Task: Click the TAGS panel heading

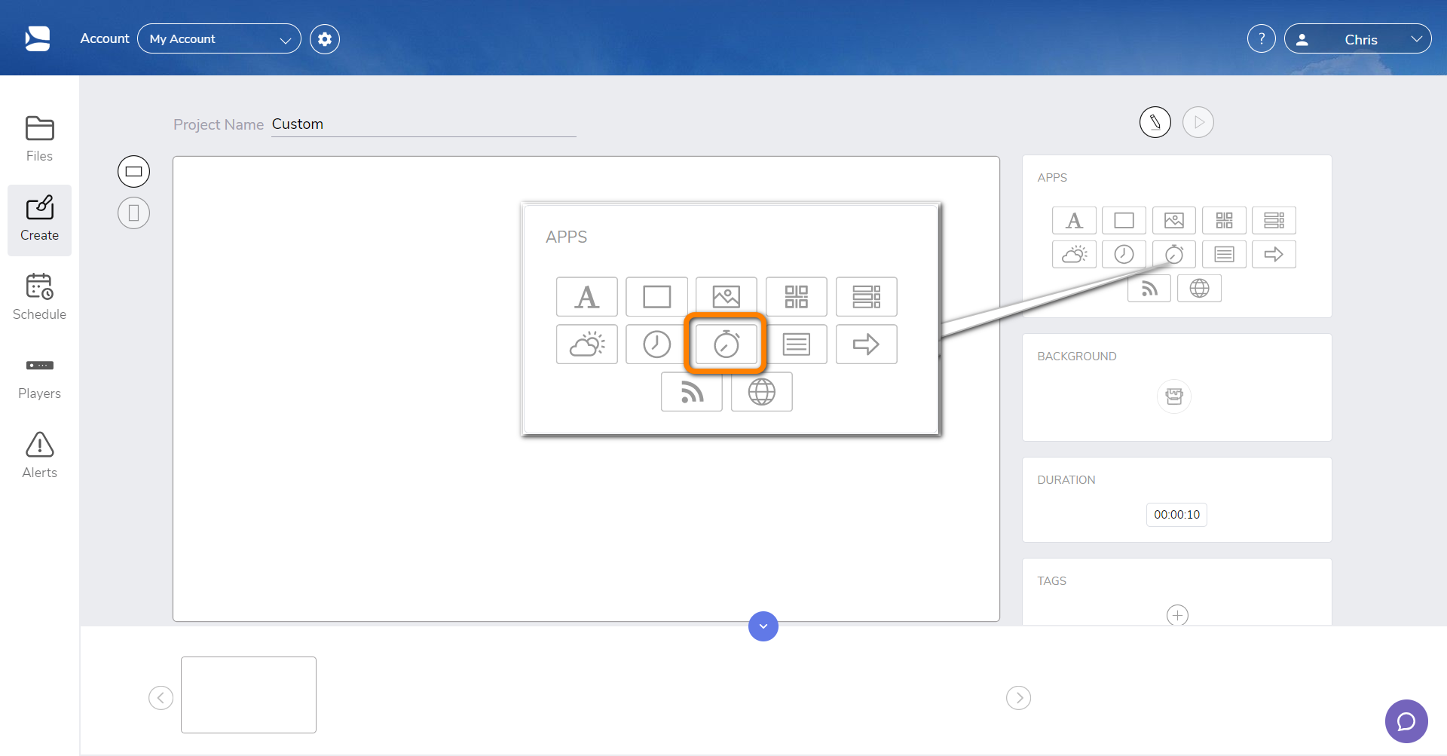Action: pos(1051,581)
